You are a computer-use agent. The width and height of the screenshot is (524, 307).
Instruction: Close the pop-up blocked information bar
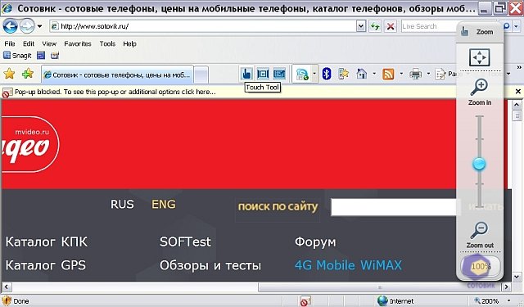click(x=518, y=91)
